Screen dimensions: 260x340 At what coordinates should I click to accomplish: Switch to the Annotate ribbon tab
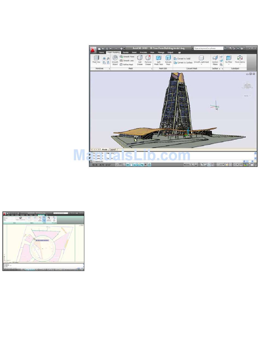point(143,52)
